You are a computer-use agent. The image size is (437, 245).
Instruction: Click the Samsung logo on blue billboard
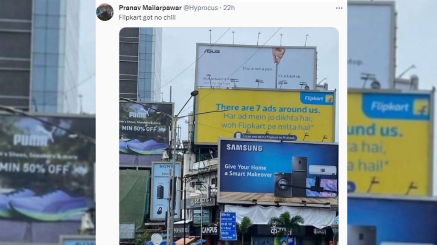coord(245,148)
